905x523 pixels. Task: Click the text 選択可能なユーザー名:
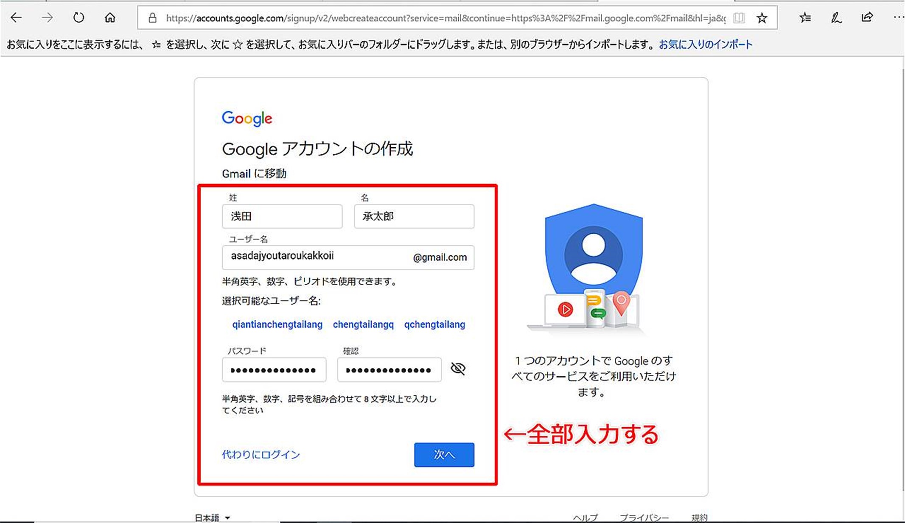tap(271, 301)
